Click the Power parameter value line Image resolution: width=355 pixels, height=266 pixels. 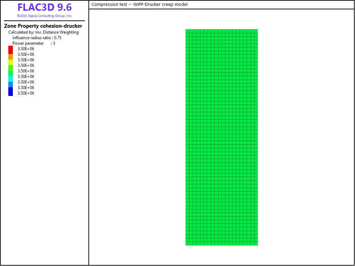pos(34,43)
